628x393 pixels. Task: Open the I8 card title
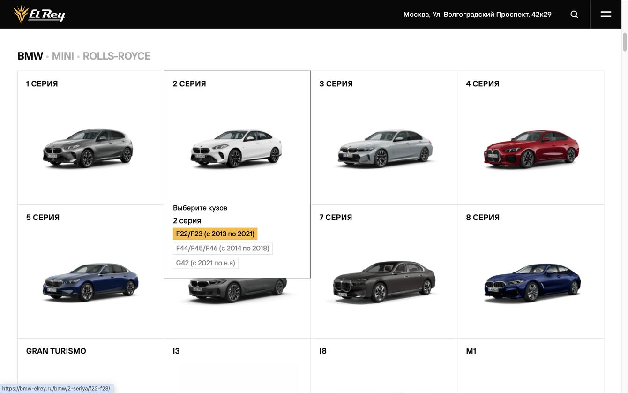323,351
